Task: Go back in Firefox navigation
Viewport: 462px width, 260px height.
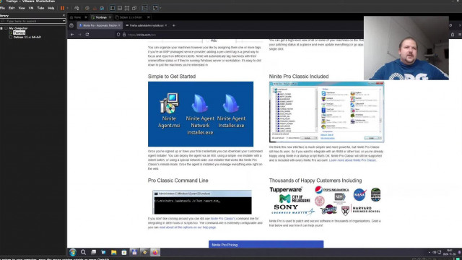Action: 72,35
